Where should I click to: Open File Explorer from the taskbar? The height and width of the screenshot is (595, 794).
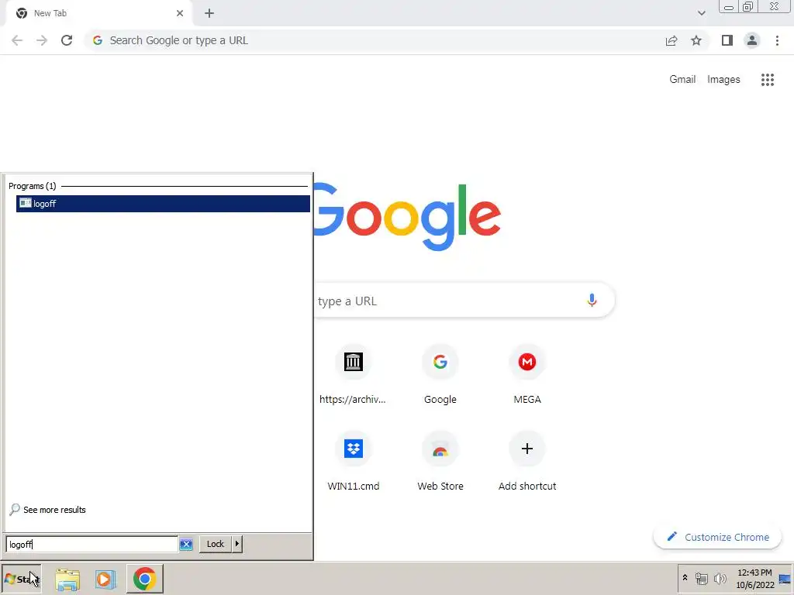[67, 579]
